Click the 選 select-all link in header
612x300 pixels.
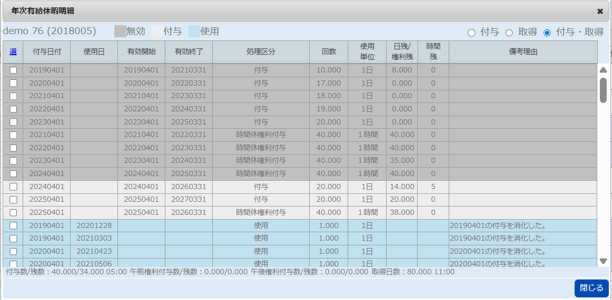coord(13,51)
